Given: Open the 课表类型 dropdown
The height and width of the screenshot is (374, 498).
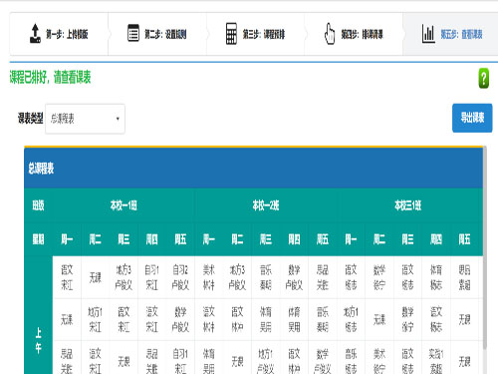Looking at the screenshot, I should (85, 119).
